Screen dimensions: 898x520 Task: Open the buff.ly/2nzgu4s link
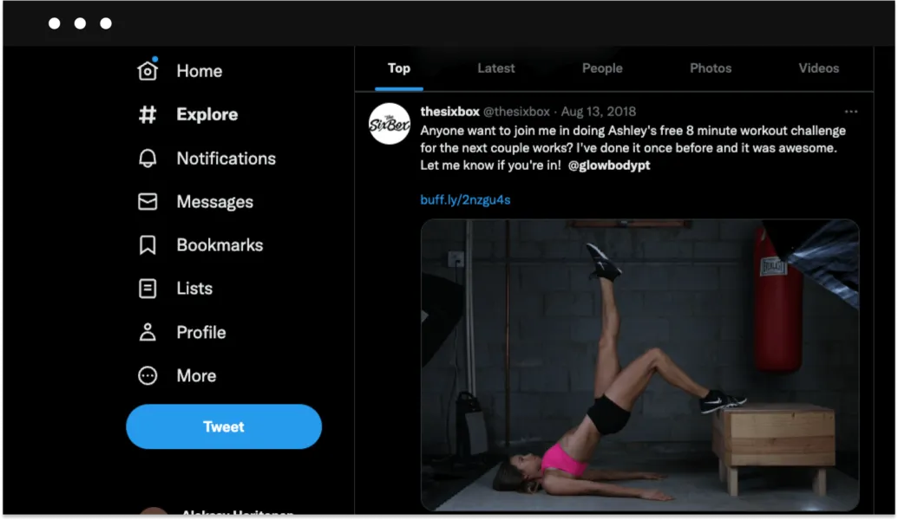[465, 199]
